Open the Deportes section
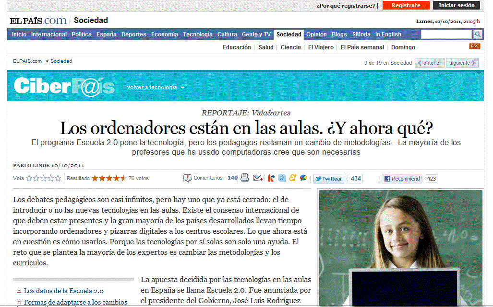Viewport: 493px width, 307px height. (x=133, y=34)
